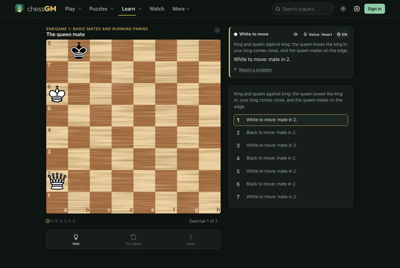The width and height of the screenshot is (400, 268).
Task: Click the first progress dot below the board
Action: tap(48, 221)
